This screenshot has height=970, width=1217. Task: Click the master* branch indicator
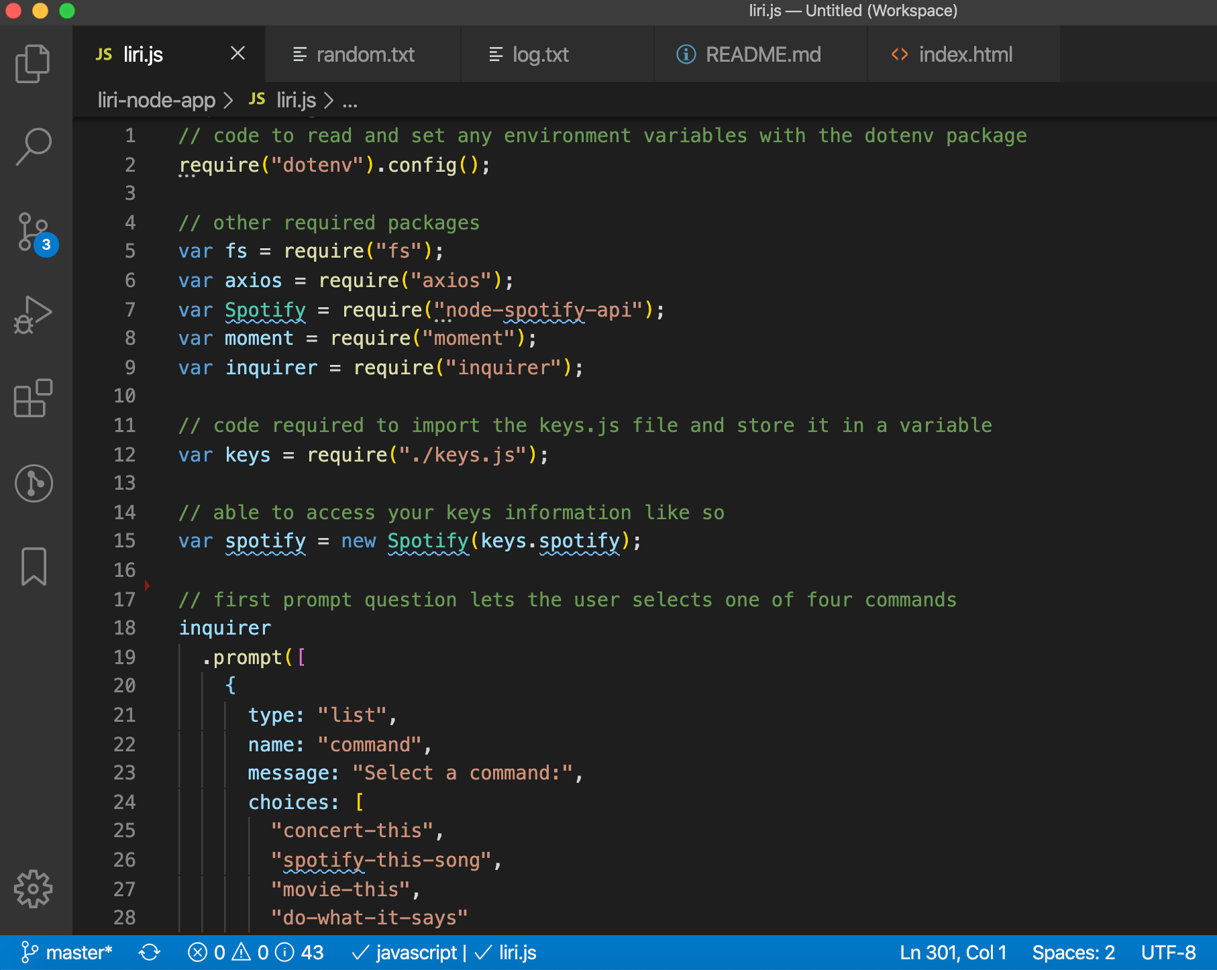66,953
